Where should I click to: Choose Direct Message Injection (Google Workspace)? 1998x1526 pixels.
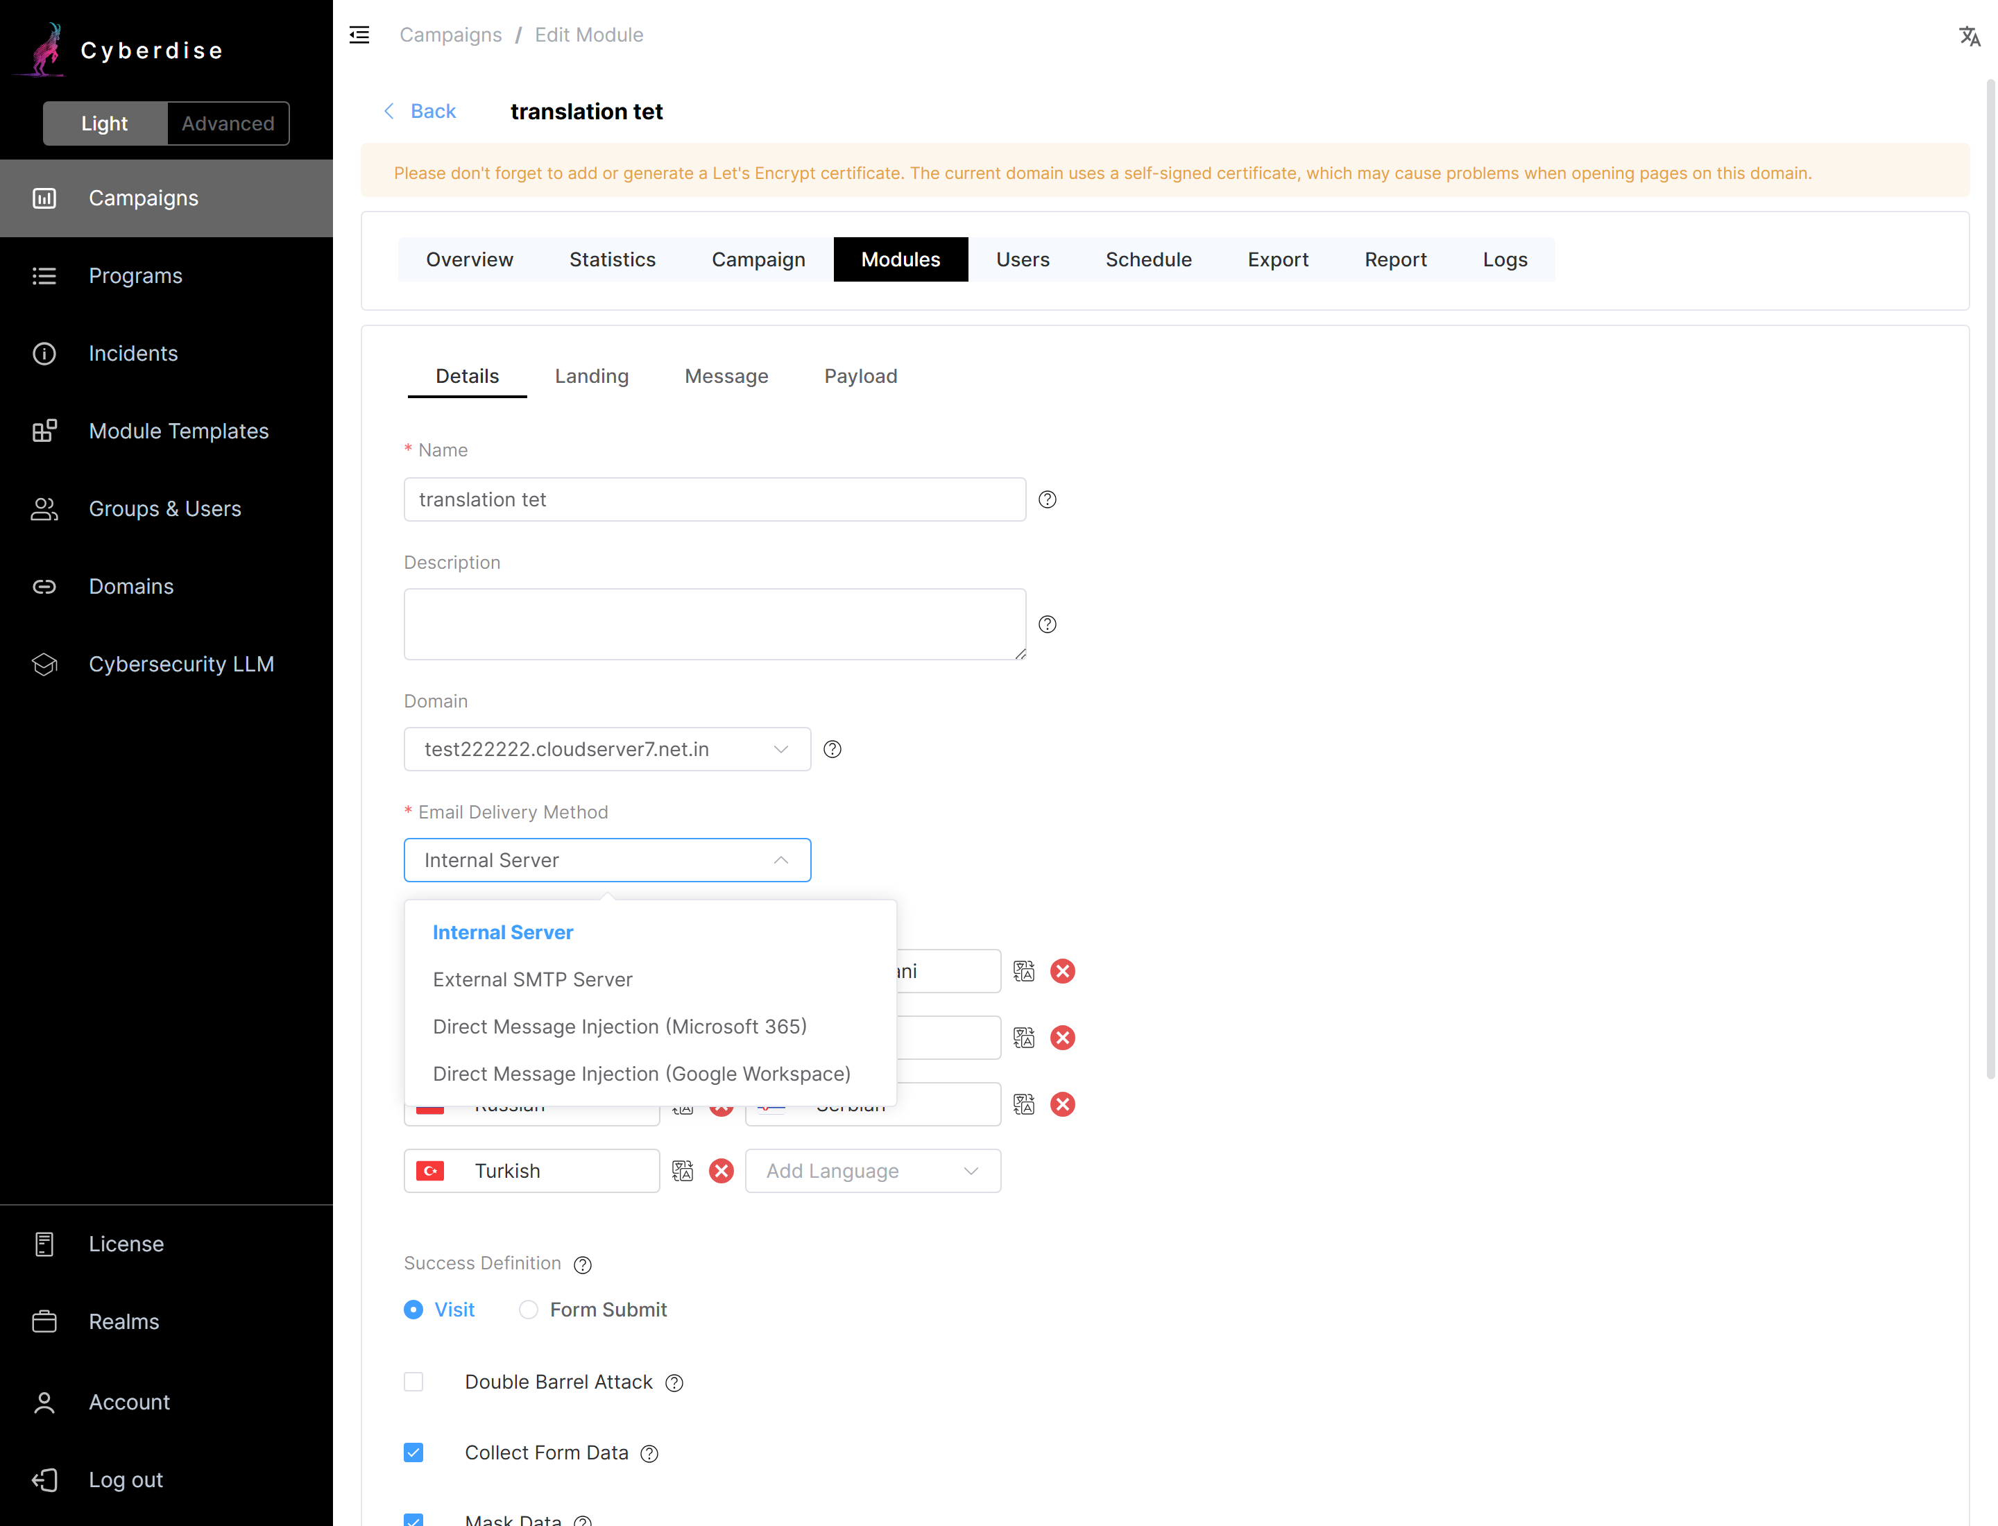click(649, 1074)
